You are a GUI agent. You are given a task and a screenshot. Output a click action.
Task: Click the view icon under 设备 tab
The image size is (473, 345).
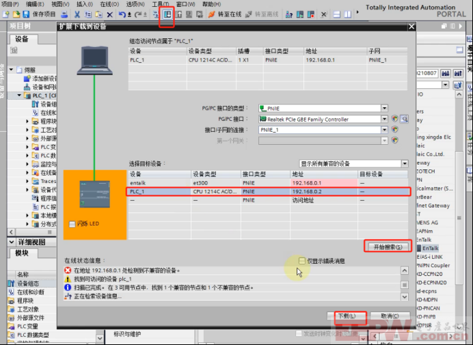tap(14, 51)
